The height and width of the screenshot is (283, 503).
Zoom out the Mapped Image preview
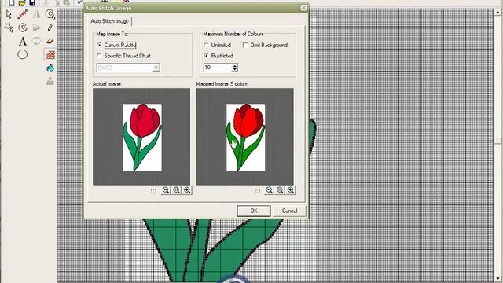[x=269, y=190]
